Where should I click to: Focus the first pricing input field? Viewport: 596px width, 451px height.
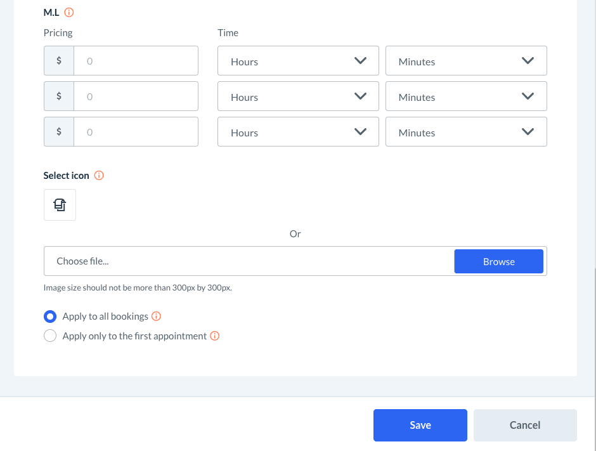click(136, 62)
